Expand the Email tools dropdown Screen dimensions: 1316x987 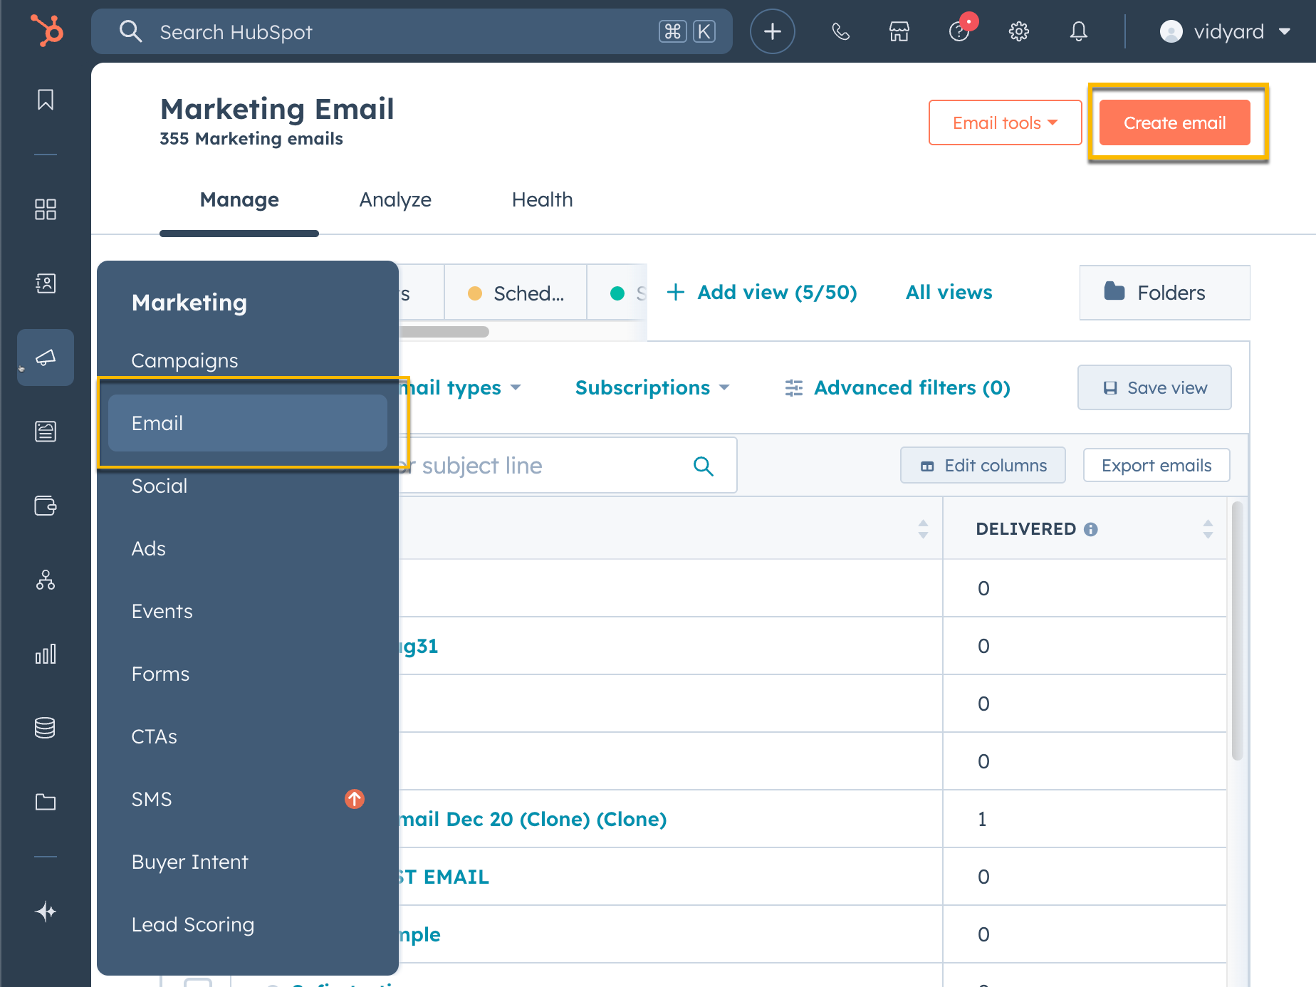[x=1005, y=122]
